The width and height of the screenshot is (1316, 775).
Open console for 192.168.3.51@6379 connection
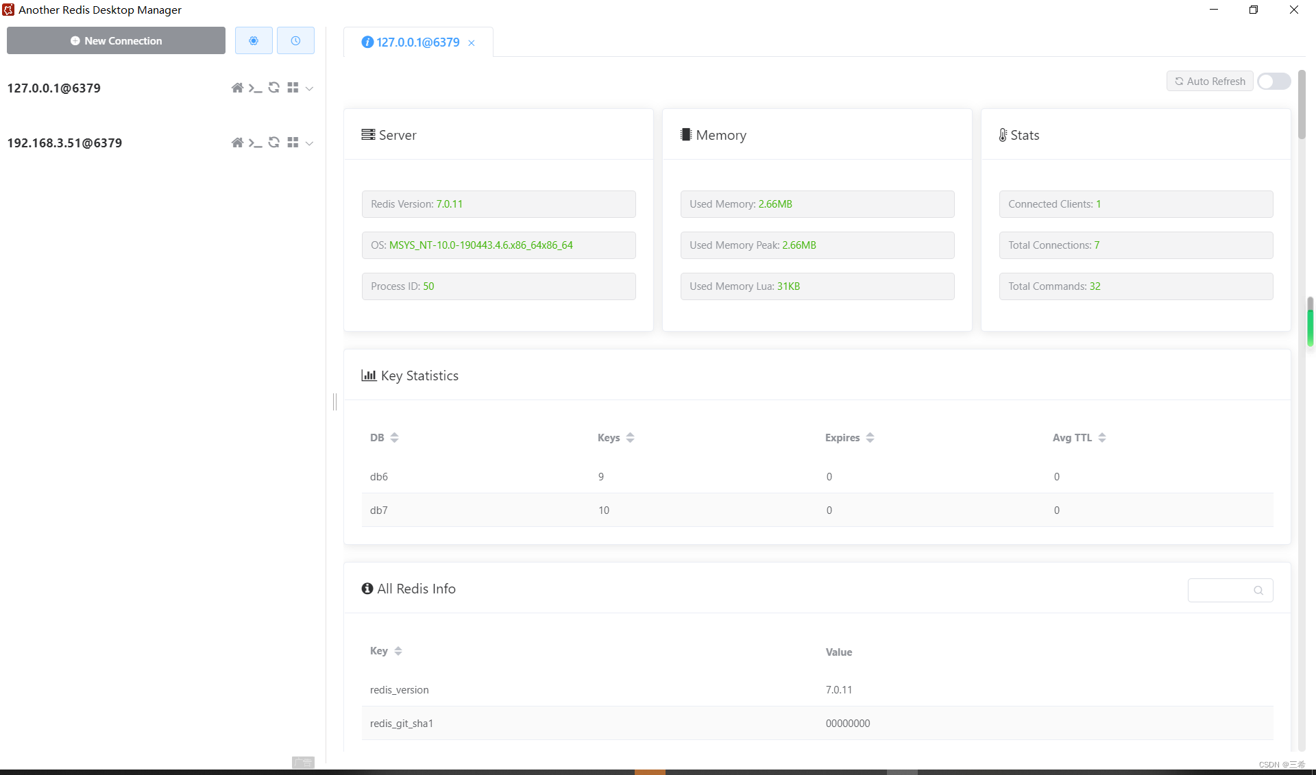[255, 143]
